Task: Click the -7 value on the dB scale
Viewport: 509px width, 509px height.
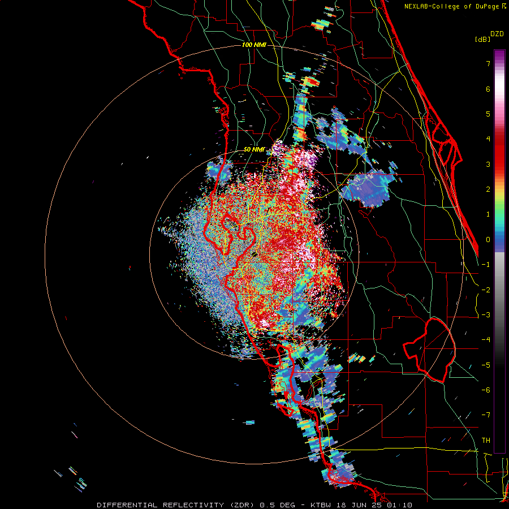Action: tap(486, 415)
